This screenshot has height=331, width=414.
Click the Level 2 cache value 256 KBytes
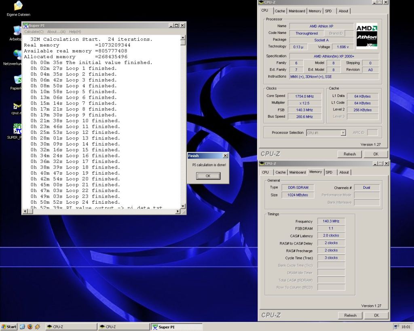point(363,110)
